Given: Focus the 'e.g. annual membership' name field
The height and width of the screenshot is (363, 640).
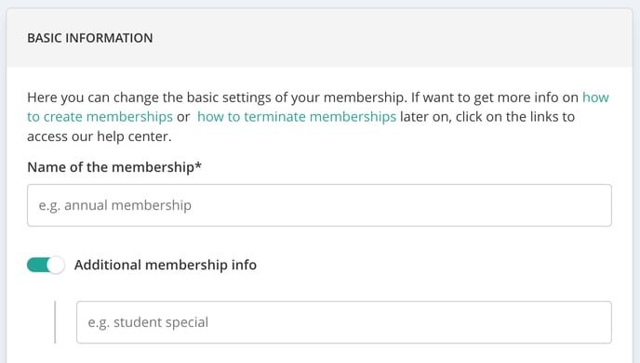Looking at the screenshot, I should (x=319, y=205).
